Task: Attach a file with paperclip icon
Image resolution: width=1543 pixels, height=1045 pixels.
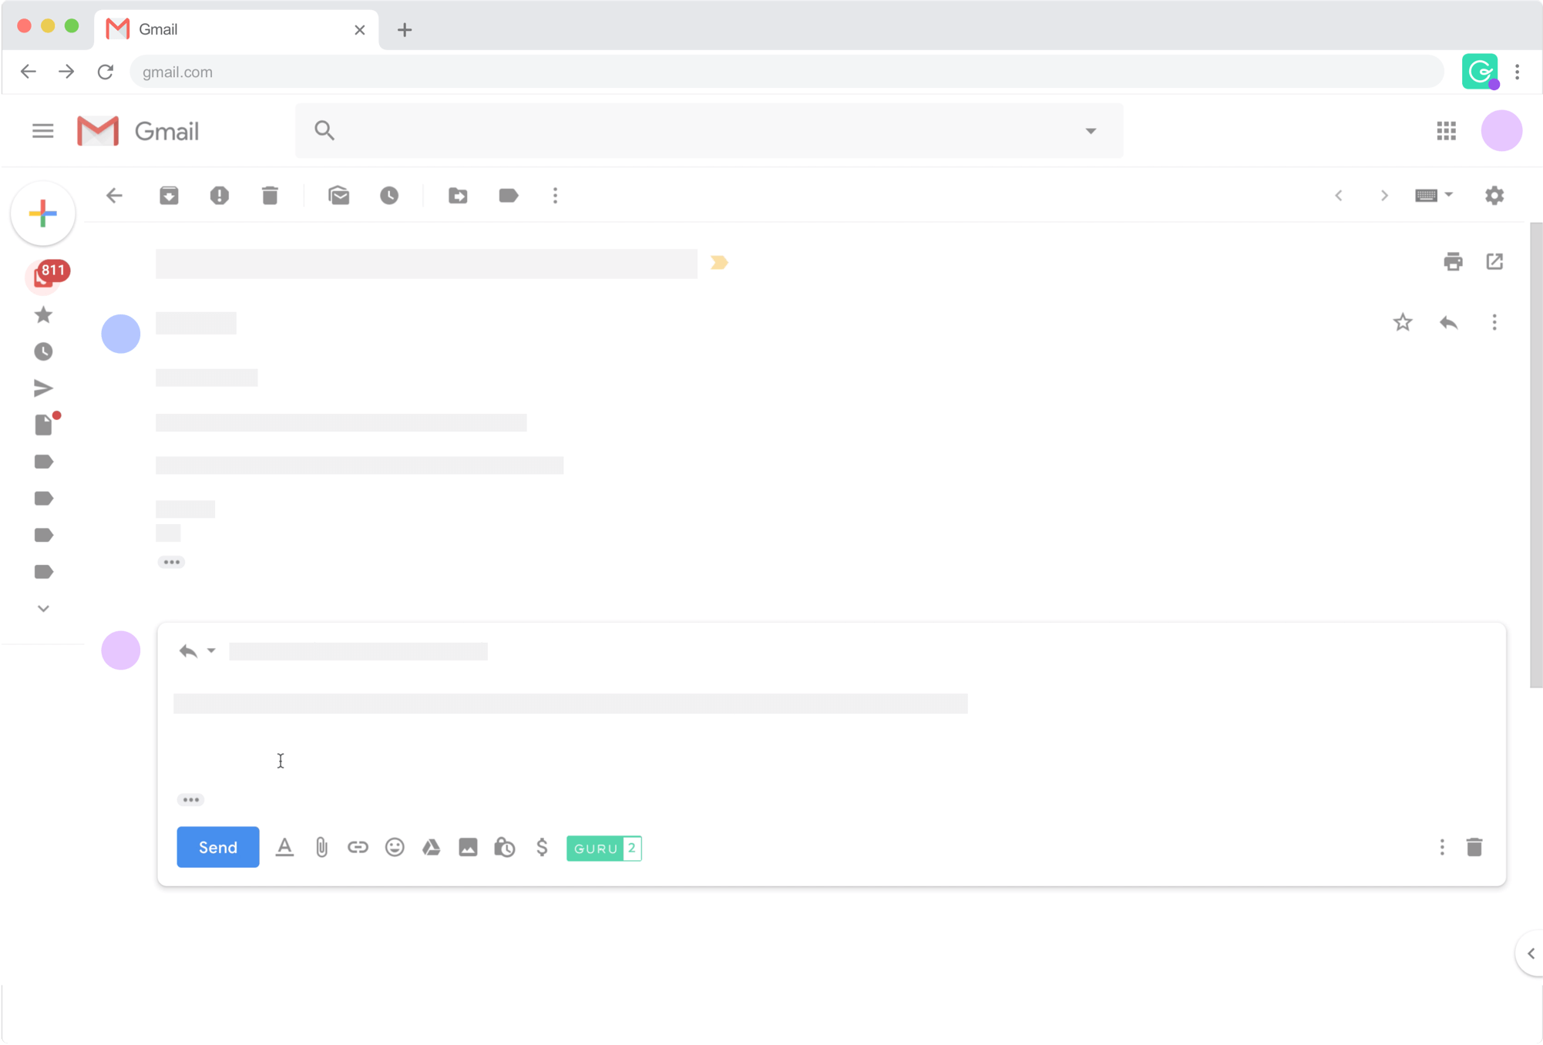Action: pyautogui.click(x=321, y=848)
